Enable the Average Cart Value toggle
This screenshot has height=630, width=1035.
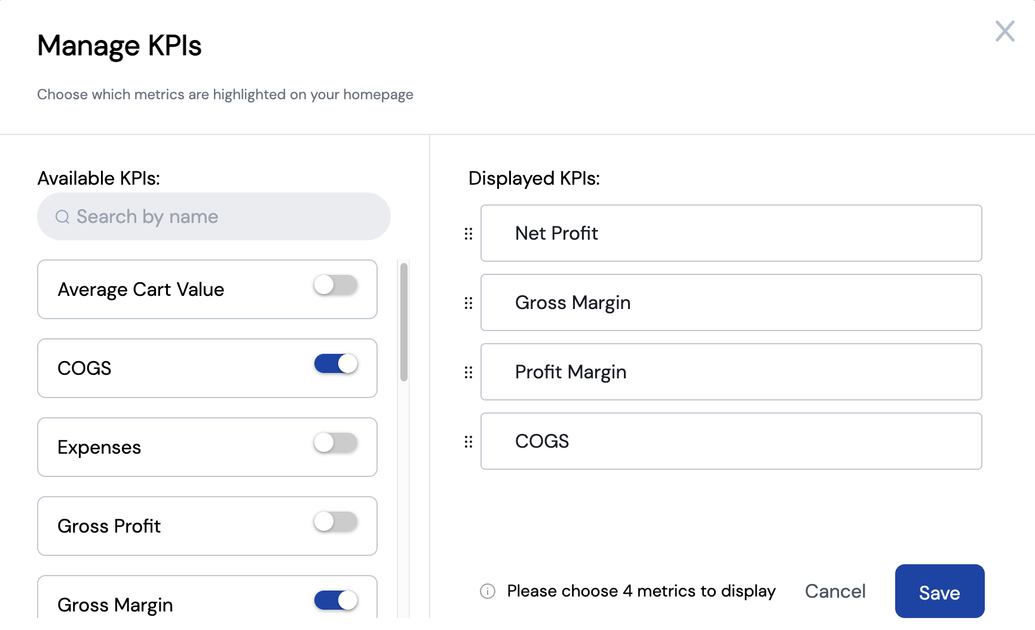point(336,285)
